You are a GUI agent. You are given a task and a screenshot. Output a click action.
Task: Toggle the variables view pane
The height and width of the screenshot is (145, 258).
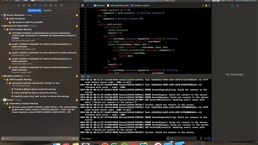(206, 139)
